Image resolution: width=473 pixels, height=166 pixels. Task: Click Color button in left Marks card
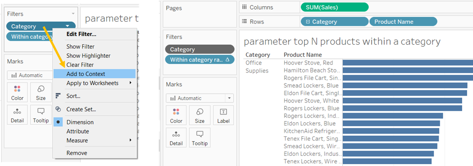17,92
